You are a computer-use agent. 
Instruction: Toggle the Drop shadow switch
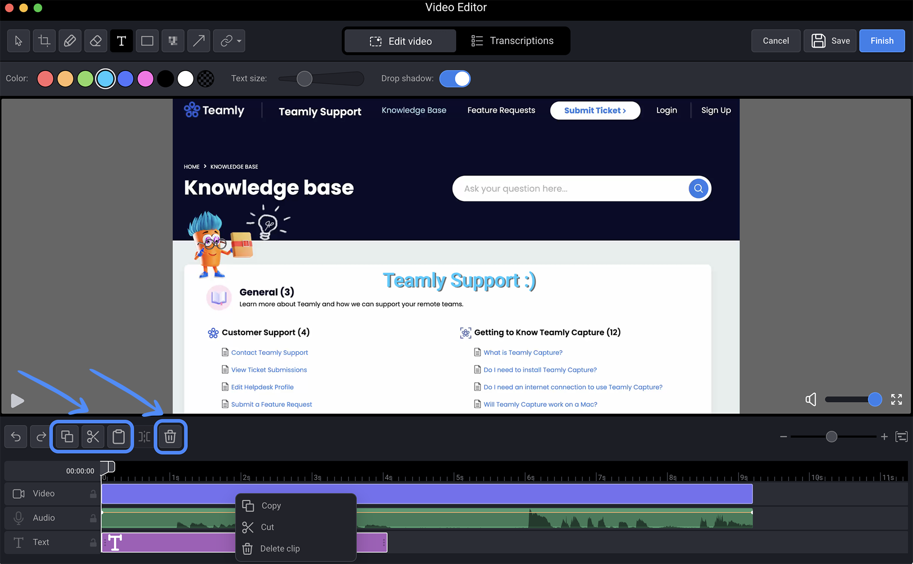tap(455, 79)
